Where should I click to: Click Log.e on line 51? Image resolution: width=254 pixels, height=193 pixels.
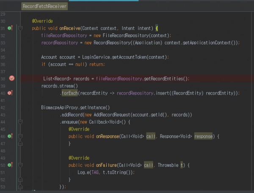click(83, 172)
